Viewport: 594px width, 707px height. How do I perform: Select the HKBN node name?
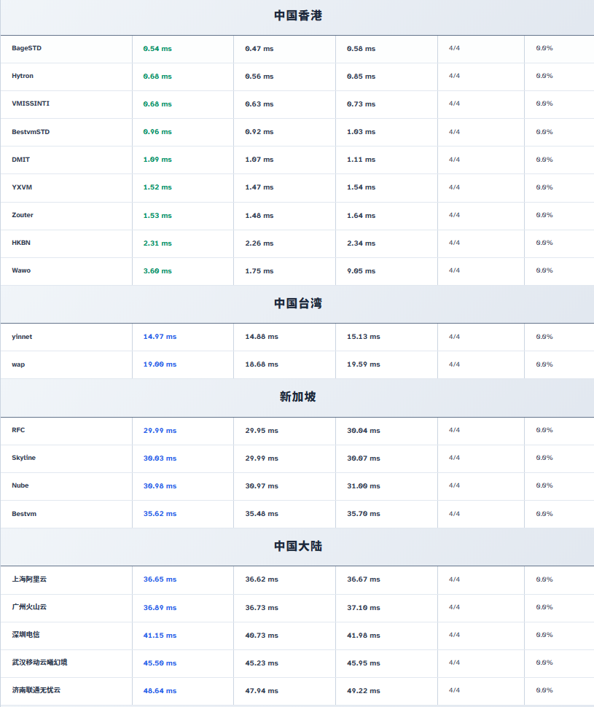click(21, 243)
